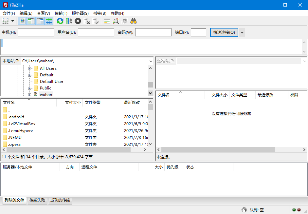Image resolution: width=308 pixels, height=214 pixels.
Task: Cancel the current operation
Action: point(78,21)
